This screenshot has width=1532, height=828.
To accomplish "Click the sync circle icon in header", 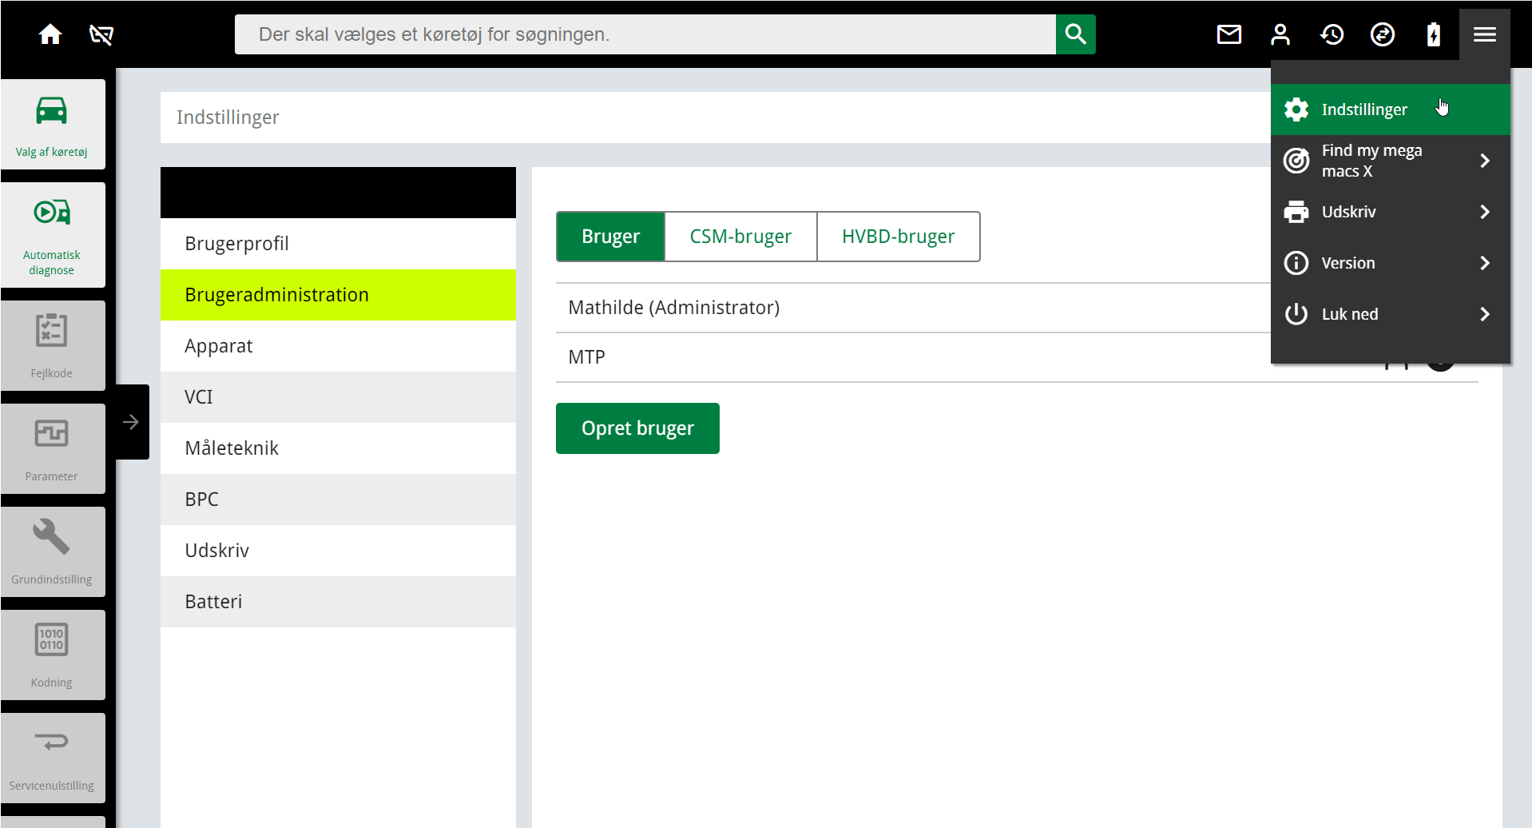I will tap(1383, 34).
